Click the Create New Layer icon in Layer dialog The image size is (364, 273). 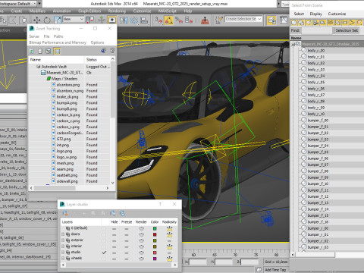(x=65, y=213)
